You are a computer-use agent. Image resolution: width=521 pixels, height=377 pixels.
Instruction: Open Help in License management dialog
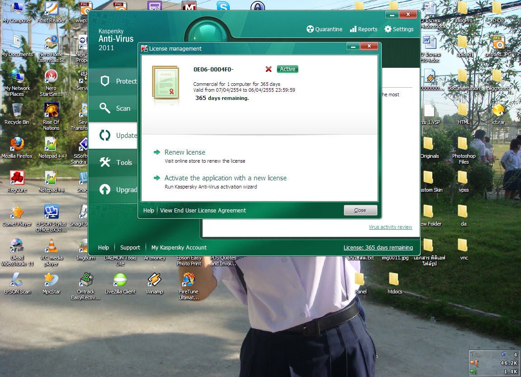pyautogui.click(x=148, y=211)
